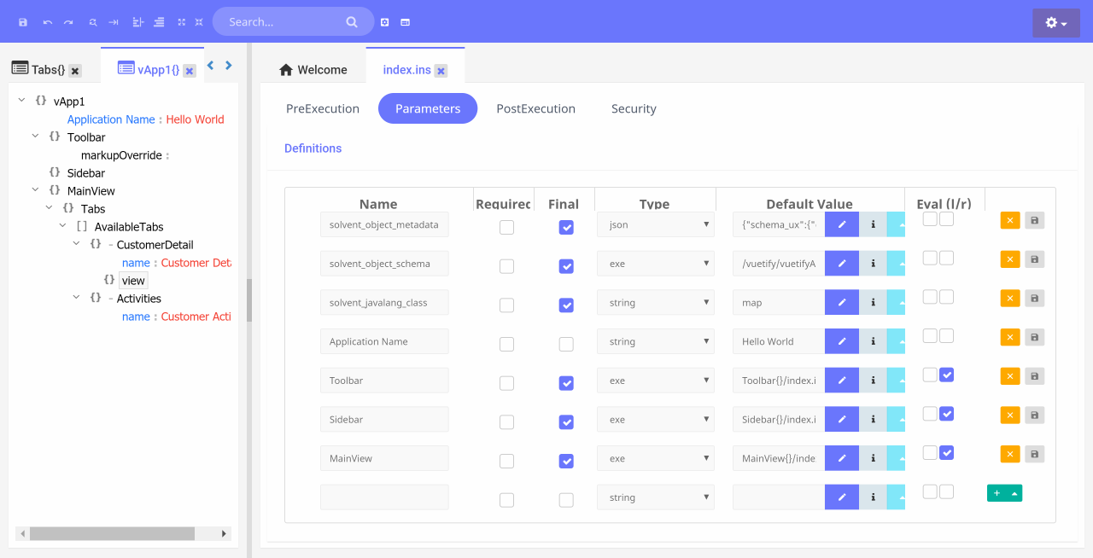This screenshot has height=558, width=1093.
Task: Uncheck Final for solvent_object_schema
Action: click(x=566, y=266)
